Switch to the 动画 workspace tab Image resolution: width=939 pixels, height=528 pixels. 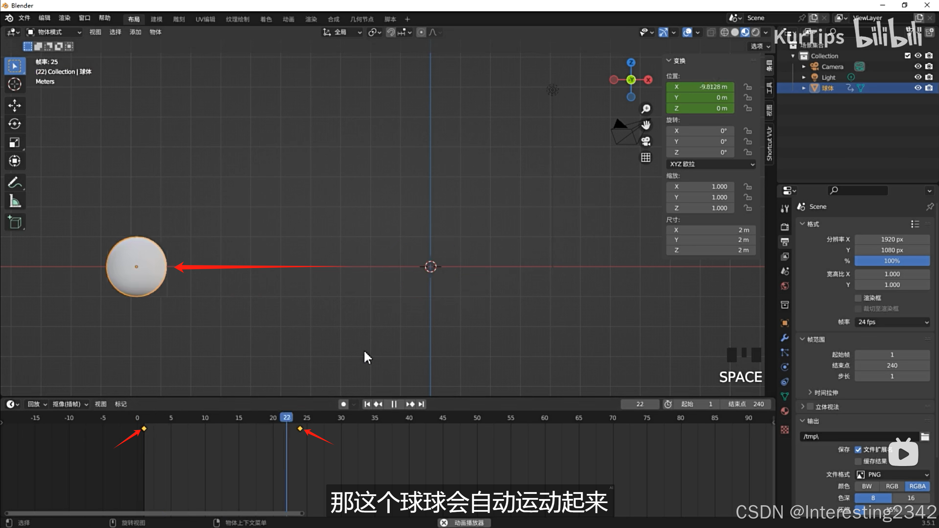tap(288, 19)
